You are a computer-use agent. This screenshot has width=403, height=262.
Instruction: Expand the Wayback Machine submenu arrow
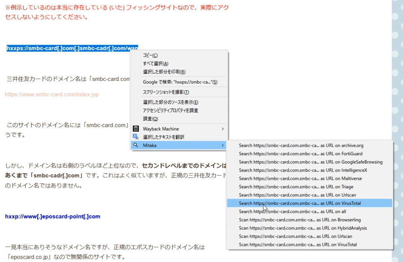click(222, 129)
